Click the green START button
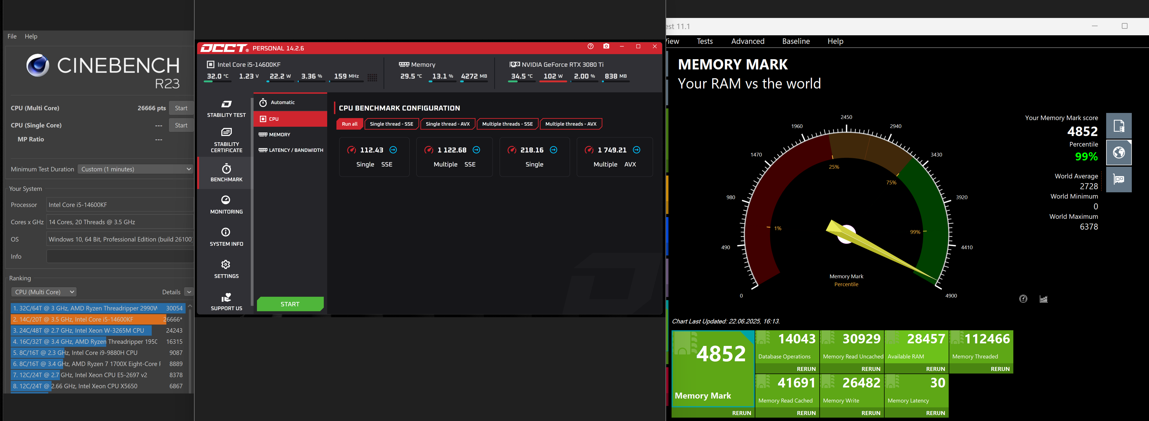The width and height of the screenshot is (1149, 421). click(290, 304)
